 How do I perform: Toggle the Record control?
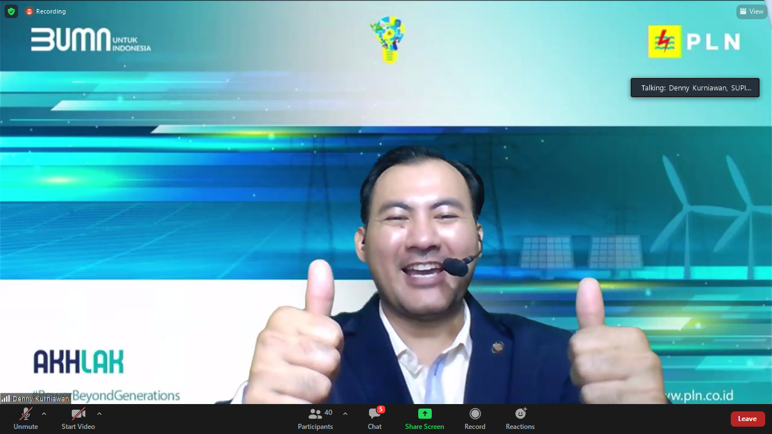click(475, 419)
